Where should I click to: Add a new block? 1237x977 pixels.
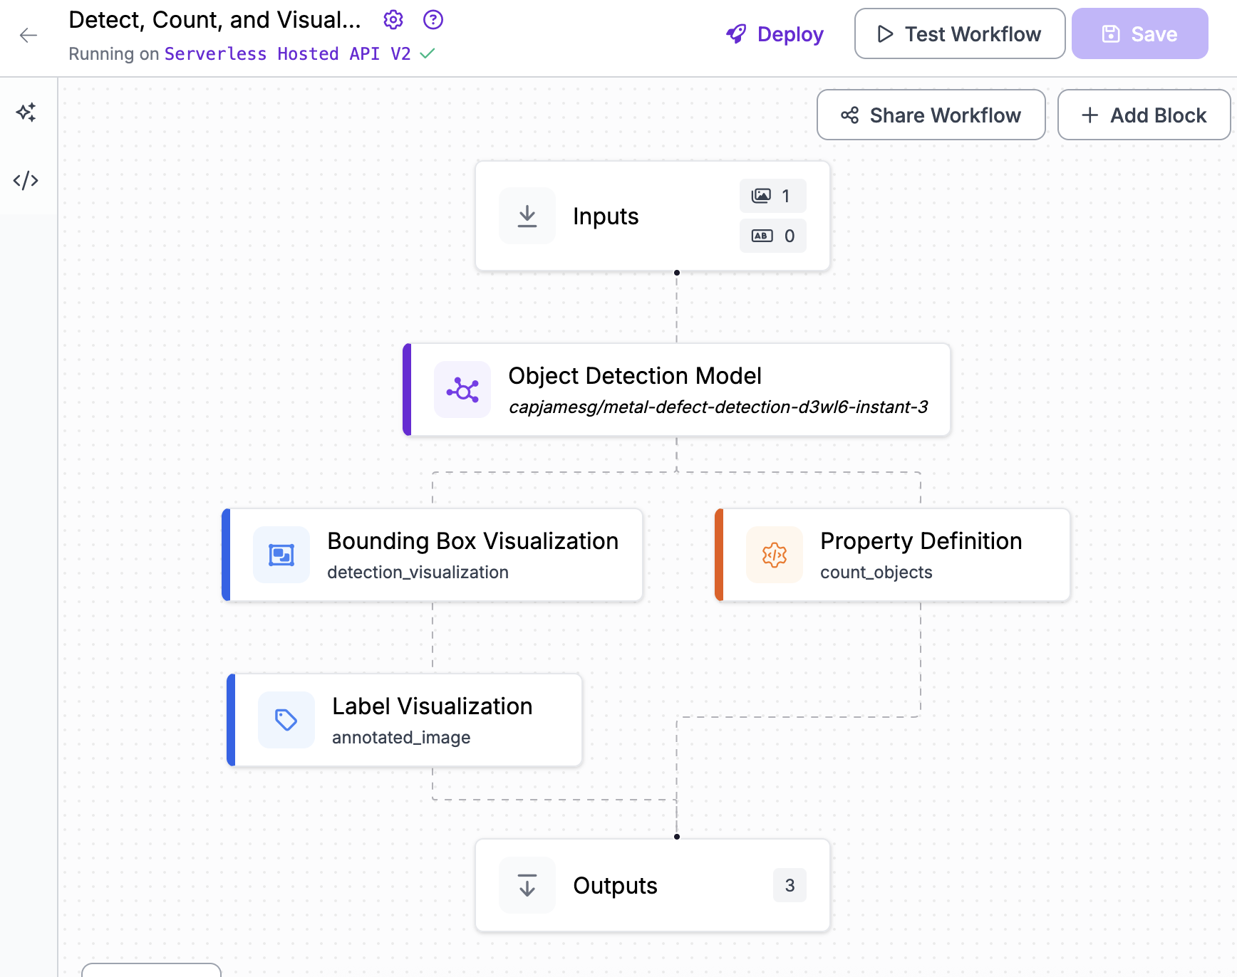(x=1144, y=115)
